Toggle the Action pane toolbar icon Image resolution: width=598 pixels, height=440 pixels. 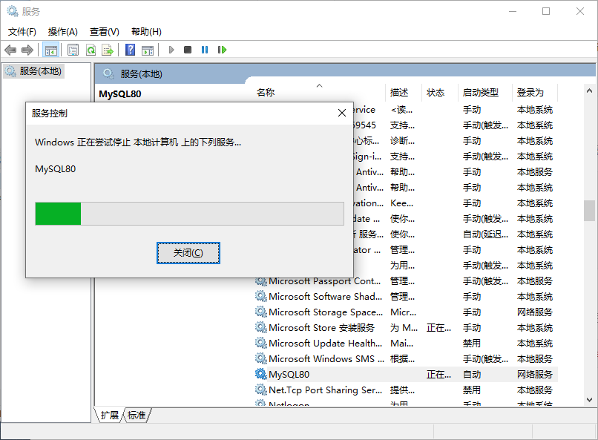coord(148,50)
